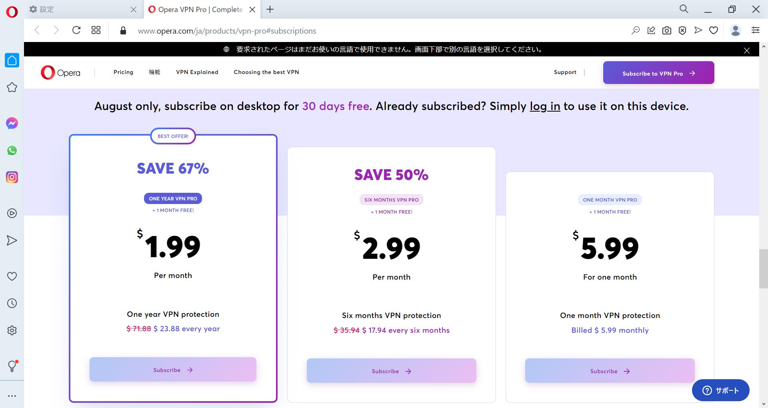
Task: Open the Messenger sidebar panel
Action: tap(12, 123)
